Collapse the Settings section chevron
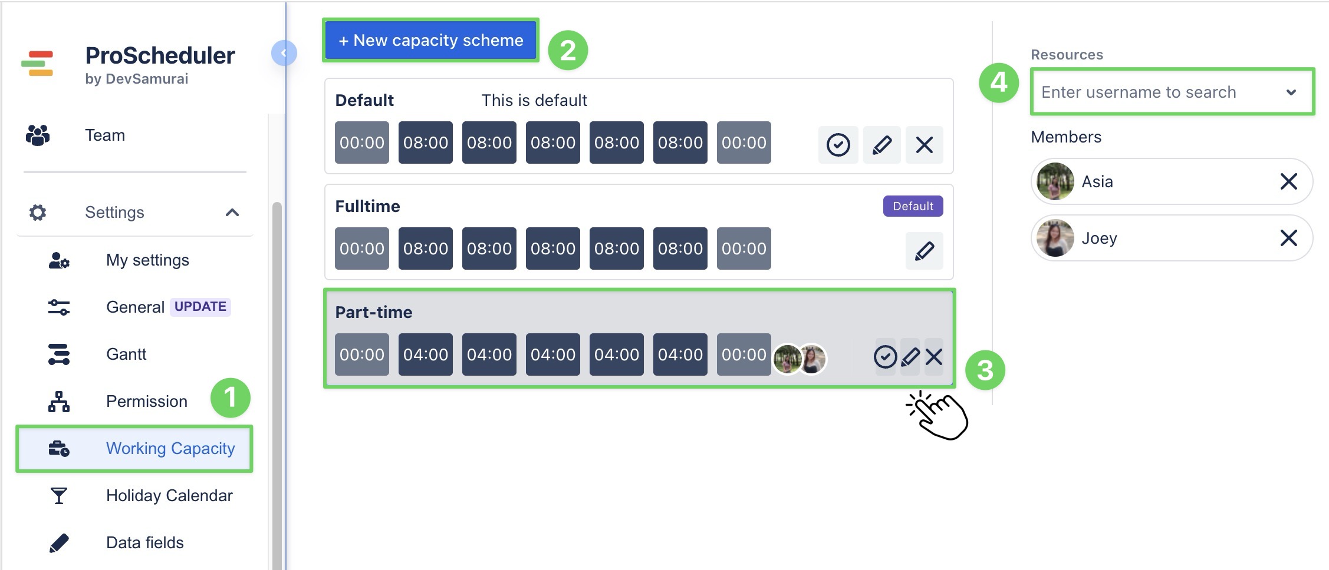The width and height of the screenshot is (1329, 570). click(x=233, y=213)
